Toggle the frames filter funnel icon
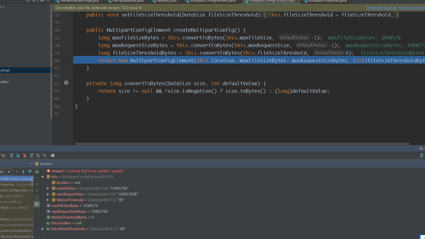The height and width of the screenshot is (239, 425). pyautogui.click(x=30, y=171)
